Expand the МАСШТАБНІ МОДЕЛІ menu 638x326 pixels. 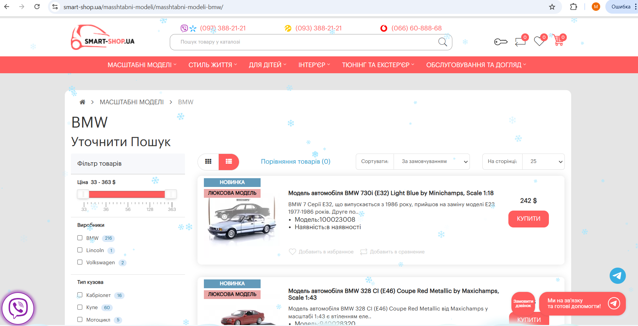(x=142, y=65)
